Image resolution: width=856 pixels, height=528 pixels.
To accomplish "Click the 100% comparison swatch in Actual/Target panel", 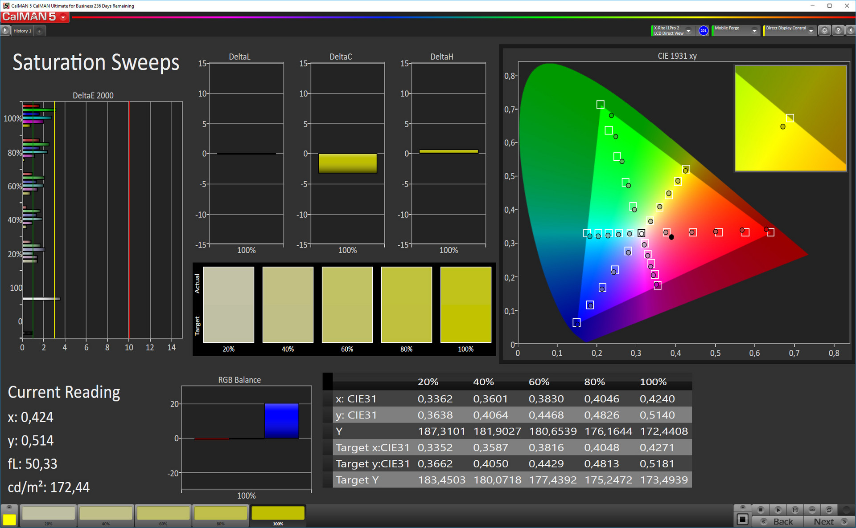I will [x=466, y=305].
